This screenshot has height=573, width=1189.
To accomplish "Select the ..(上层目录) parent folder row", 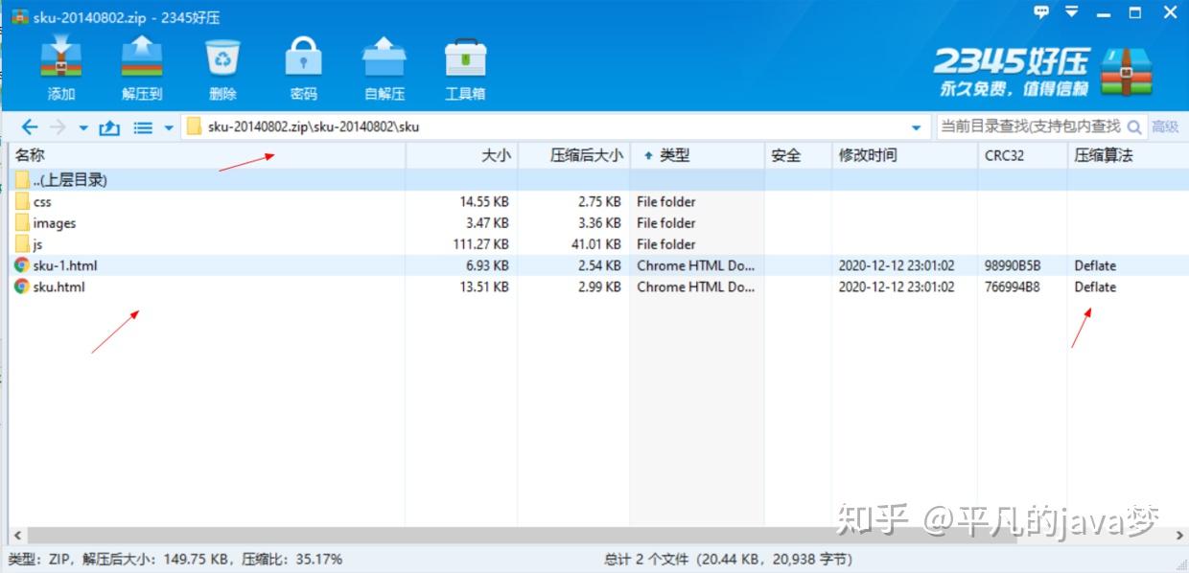I will [x=598, y=180].
